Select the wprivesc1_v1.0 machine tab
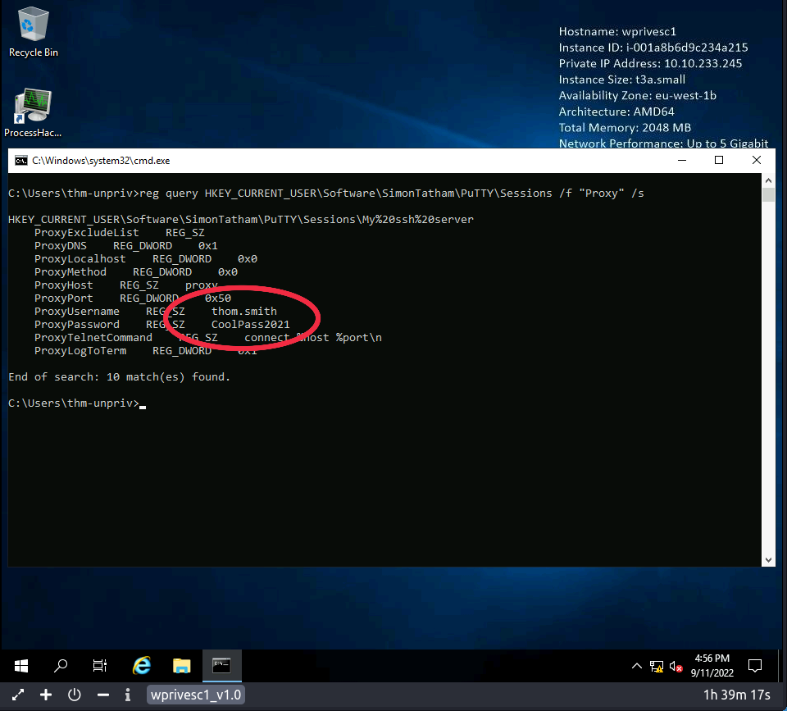Screen dimensions: 787x711 tap(196, 695)
